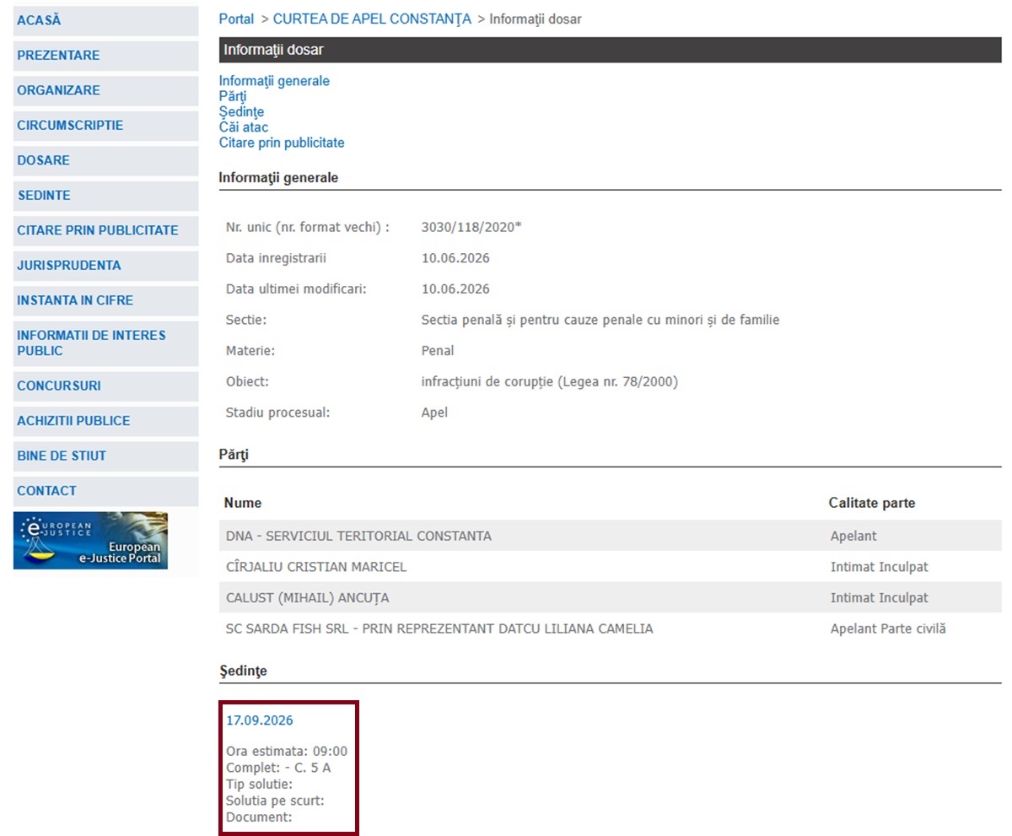Image resolution: width=1012 pixels, height=836 pixels.
Task: Click SC SARDA FISH SRL party row
Action: point(610,628)
